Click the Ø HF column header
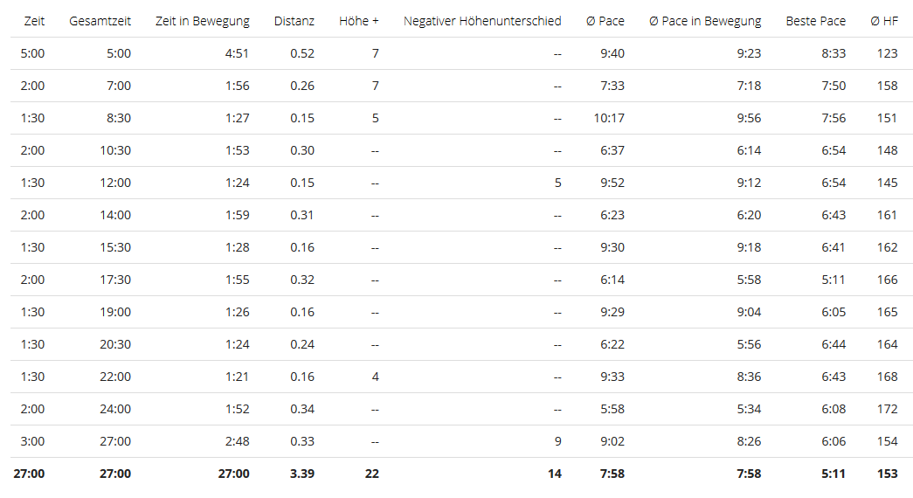913x498 pixels. 884,21
